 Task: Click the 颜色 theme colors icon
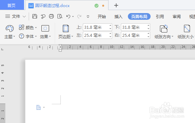(x=21, y=27)
